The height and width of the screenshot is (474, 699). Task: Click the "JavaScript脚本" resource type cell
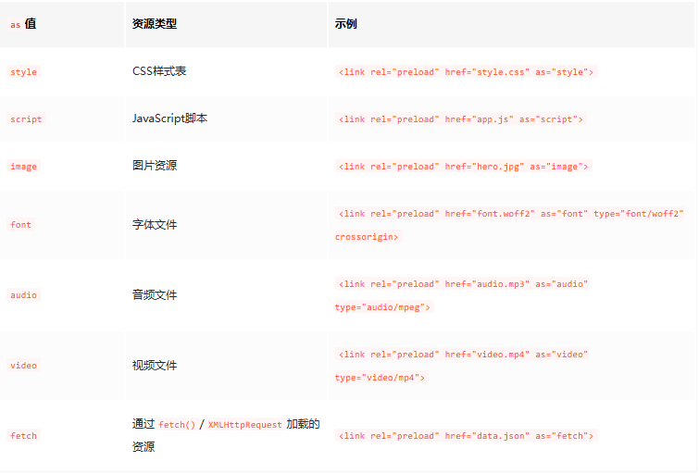(169, 118)
